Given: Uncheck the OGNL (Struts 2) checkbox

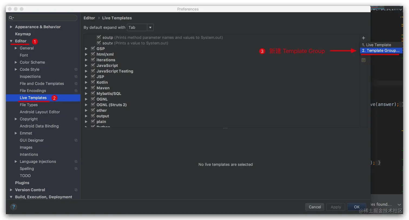Looking at the screenshot, I should pos(93,104).
